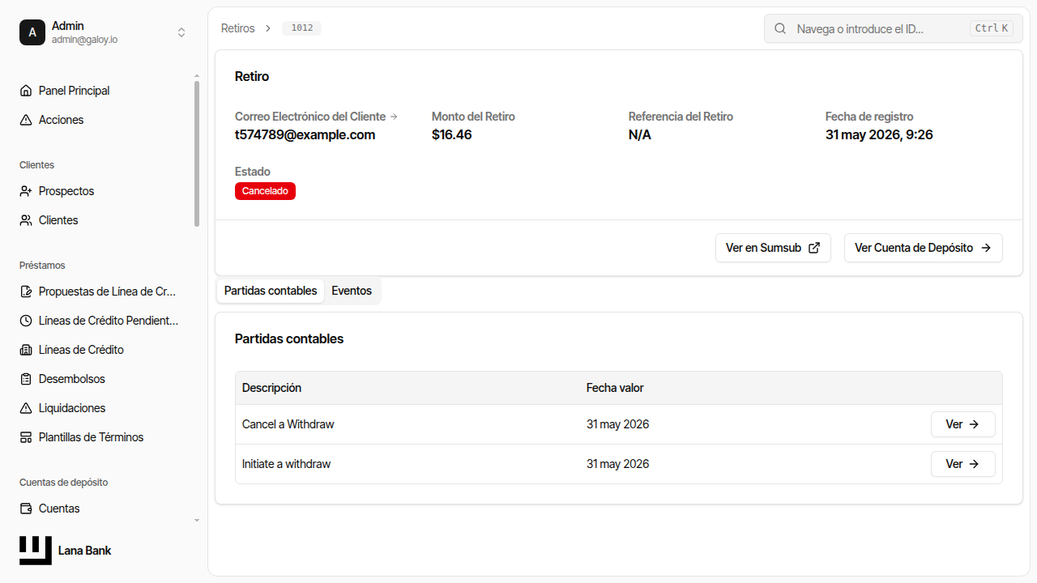Click the Desembolsos clipboard icon
1037x583 pixels.
[26, 379]
